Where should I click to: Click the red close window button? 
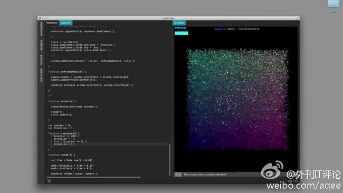coord(40,18)
